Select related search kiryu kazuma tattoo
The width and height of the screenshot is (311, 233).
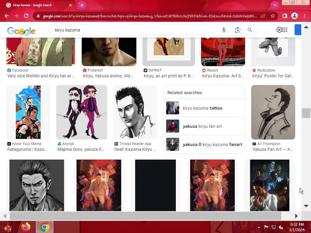click(204, 108)
